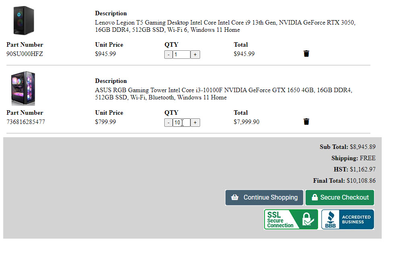Open the BBB Accredited Business badge
397x264 pixels.
coord(347,219)
